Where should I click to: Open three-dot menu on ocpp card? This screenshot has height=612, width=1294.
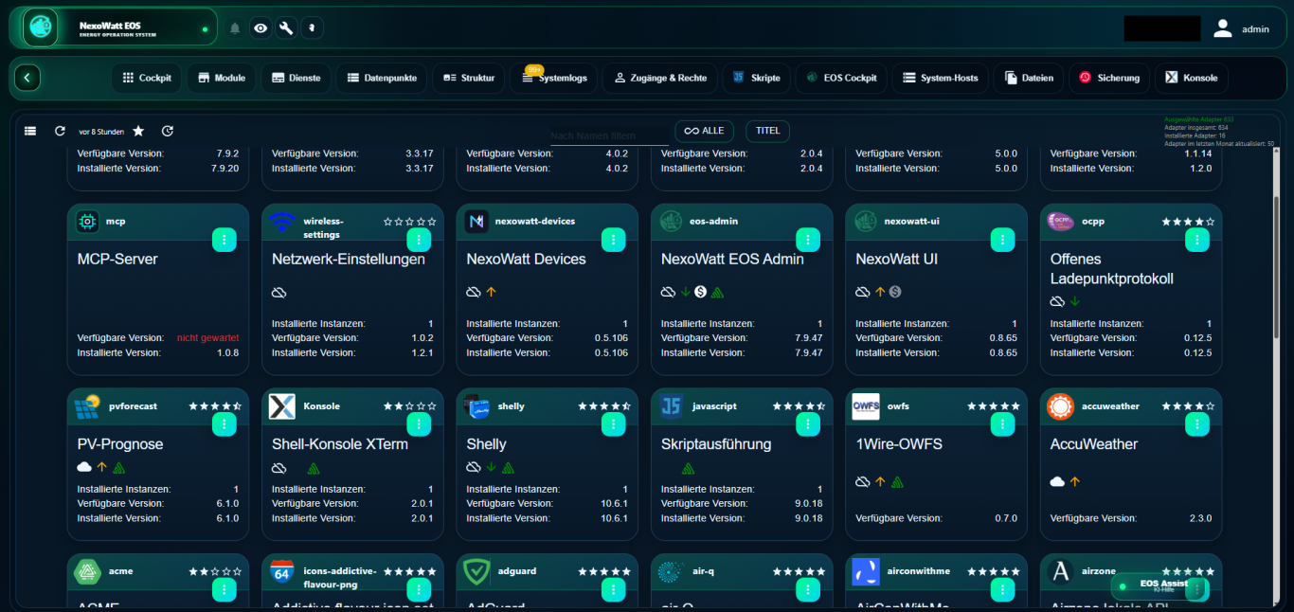tap(1197, 240)
